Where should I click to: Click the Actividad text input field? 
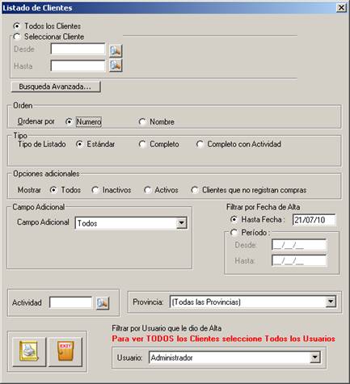(71, 302)
